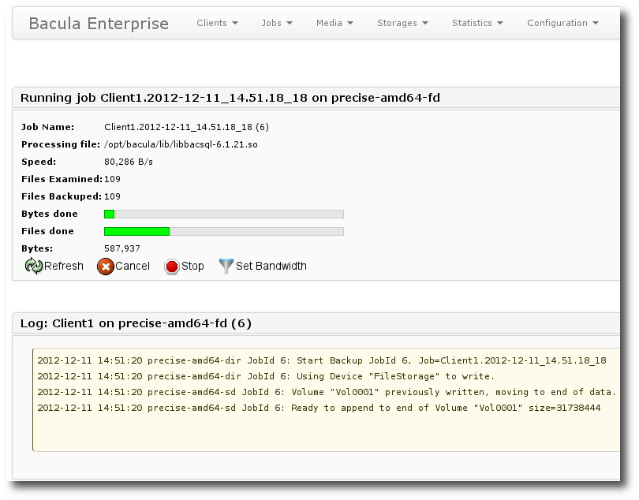
Task: Click the Bytes value 587,937
Action: click(122, 248)
